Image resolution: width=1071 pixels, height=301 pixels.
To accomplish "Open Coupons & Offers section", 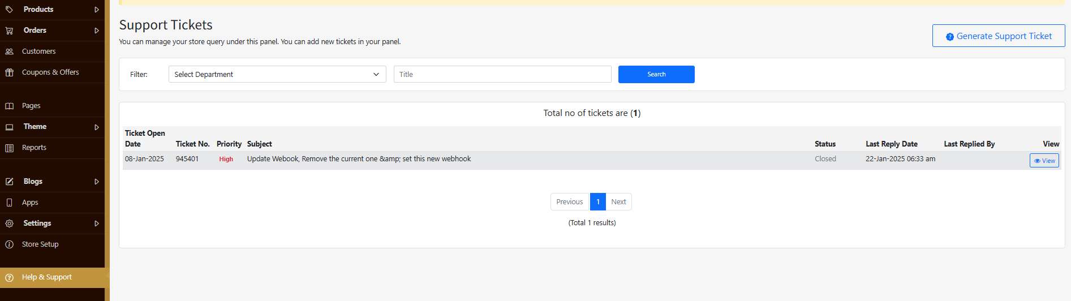I will tap(52, 72).
